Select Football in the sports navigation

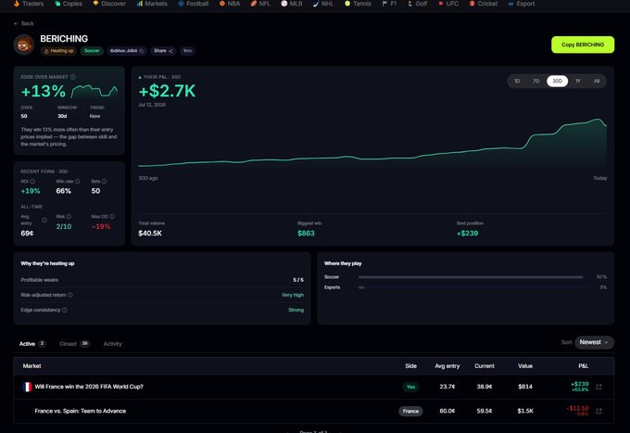point(194,4)
